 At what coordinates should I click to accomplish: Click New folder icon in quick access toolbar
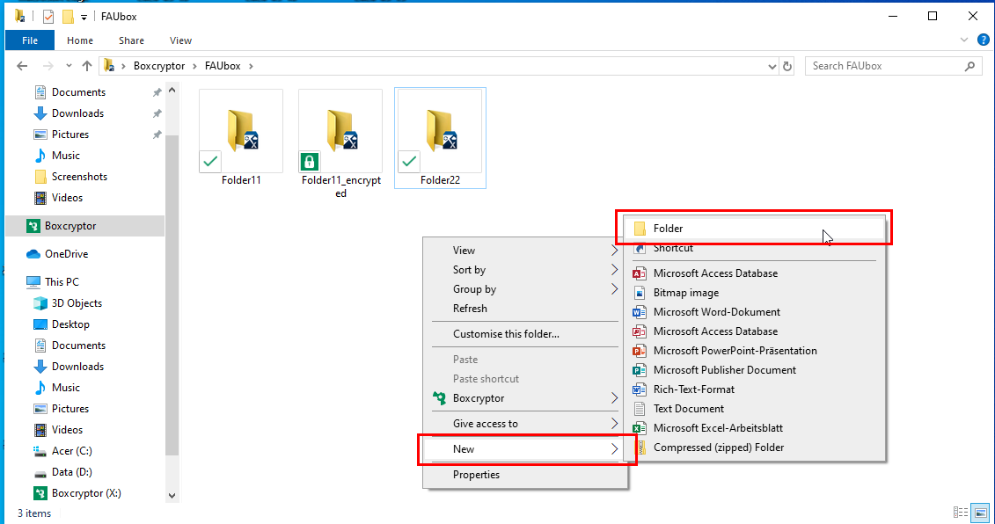point(68,17)
